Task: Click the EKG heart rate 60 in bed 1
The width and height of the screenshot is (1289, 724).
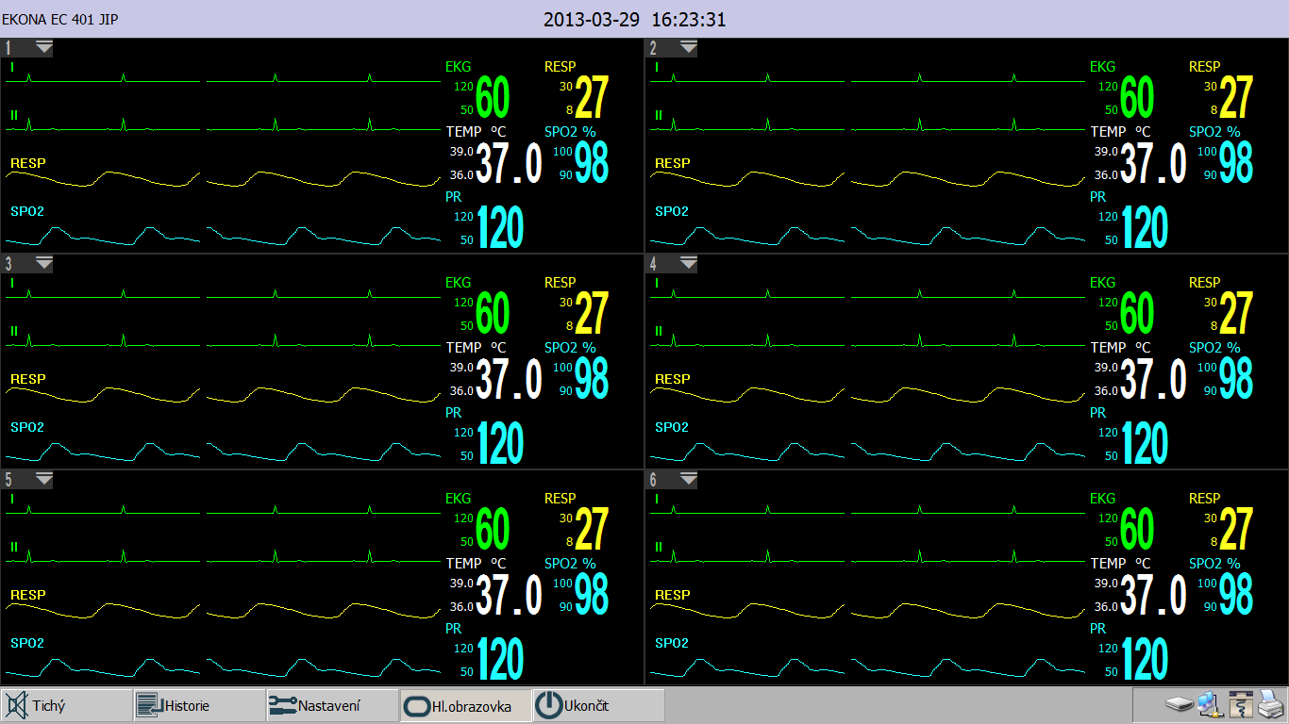Action: pos(493,97)
